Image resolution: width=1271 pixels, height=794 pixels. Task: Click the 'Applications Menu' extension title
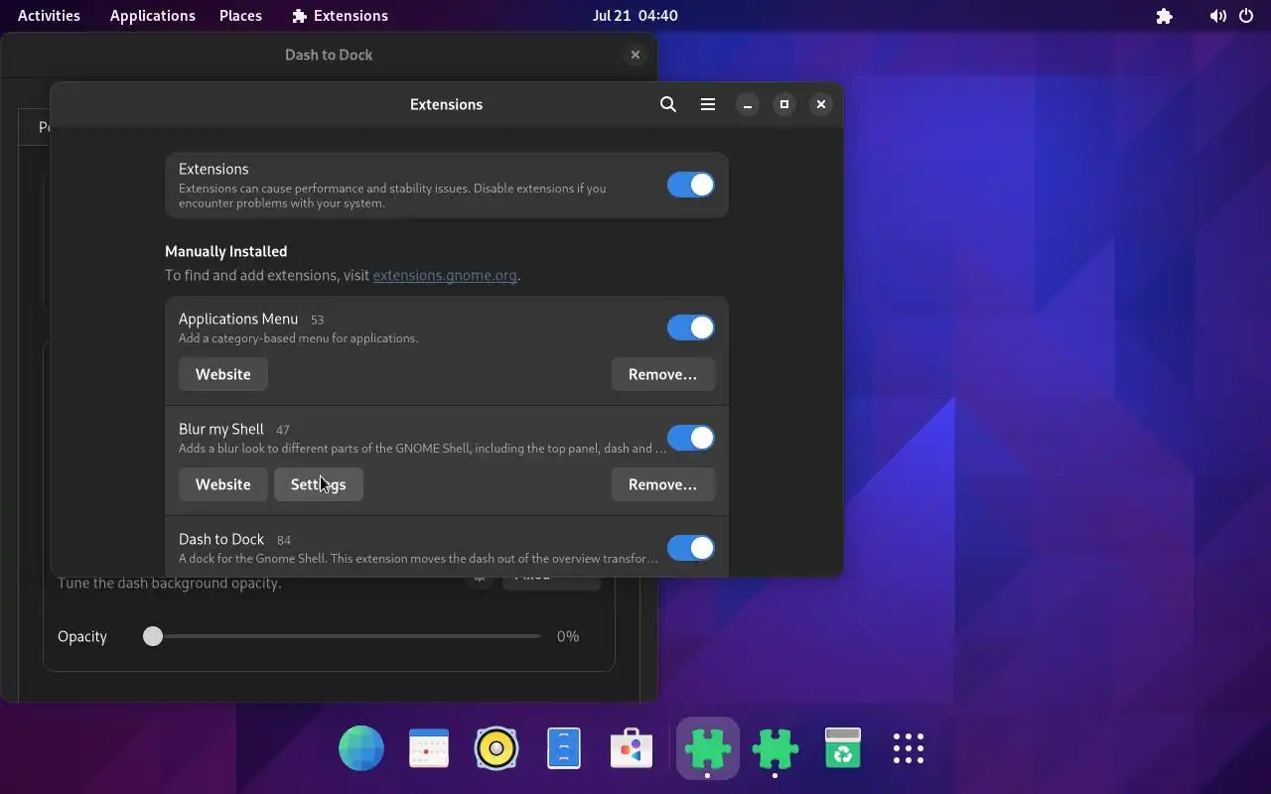point(238,319)
